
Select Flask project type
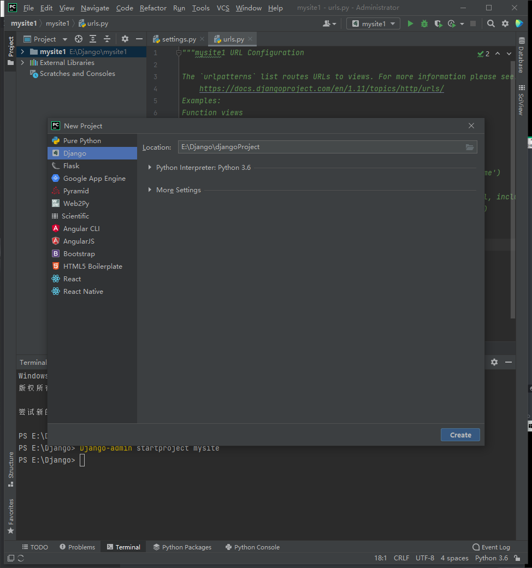[x=92, y=166]
